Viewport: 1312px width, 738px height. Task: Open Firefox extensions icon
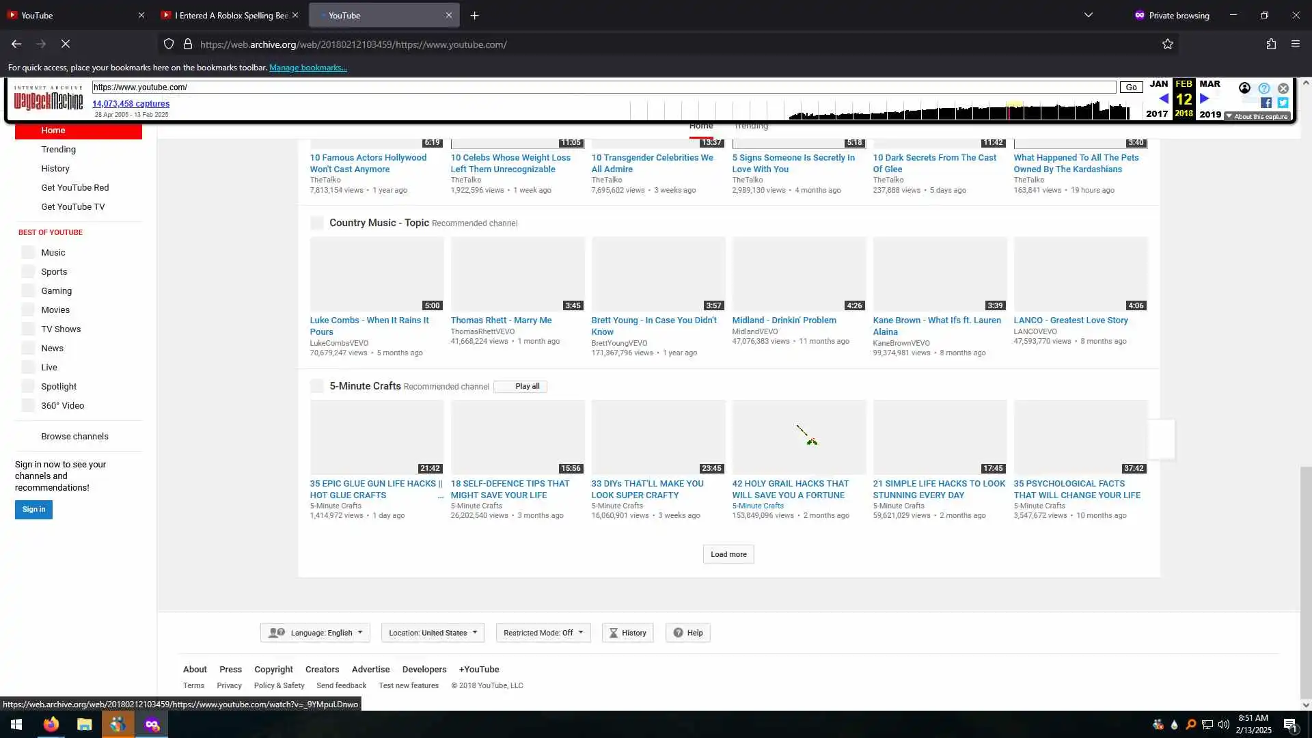pos(1271,44)
